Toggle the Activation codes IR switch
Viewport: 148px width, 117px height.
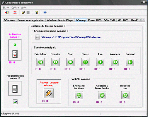tap(15, 54)
